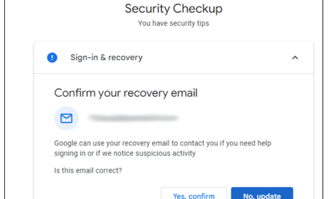Click the envelope mail icon

66,118
